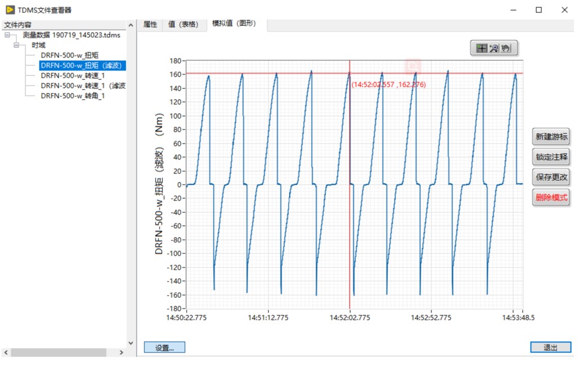The height and width of the screenshot is (366, 587).
Task: Select DRFN-500-w_扭矩 channel
Action: pos(69,55)
